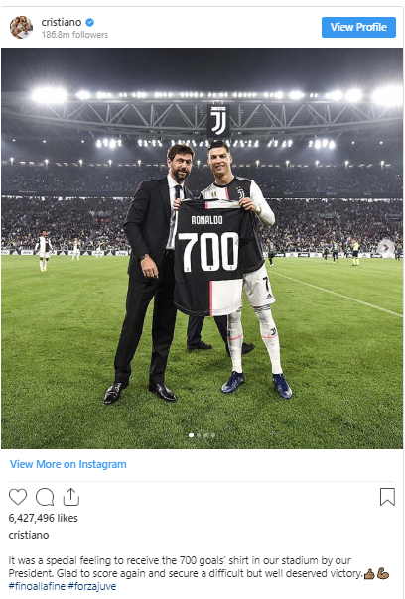Click the 186.8m followers text
Viewport: 405px width, 599px height.
point(74,35)
